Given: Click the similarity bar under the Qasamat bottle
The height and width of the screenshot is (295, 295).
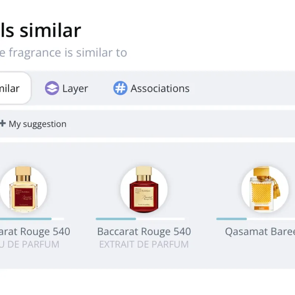Looking at the screenshot, I should [254, 219].
